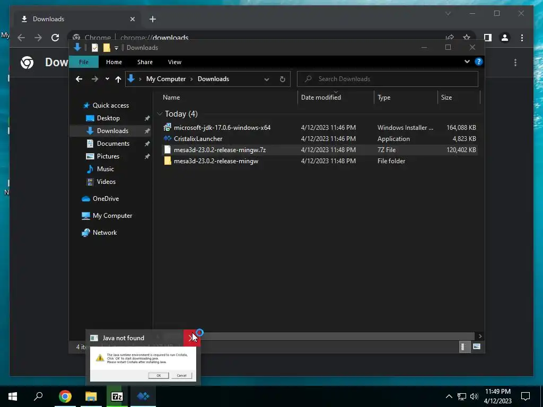The image size is (543, 407).
Task: Click the Search Downloads field
Action: click(388, 79)
